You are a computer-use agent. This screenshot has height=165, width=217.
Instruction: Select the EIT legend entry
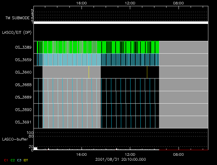(x=26, y=160)
